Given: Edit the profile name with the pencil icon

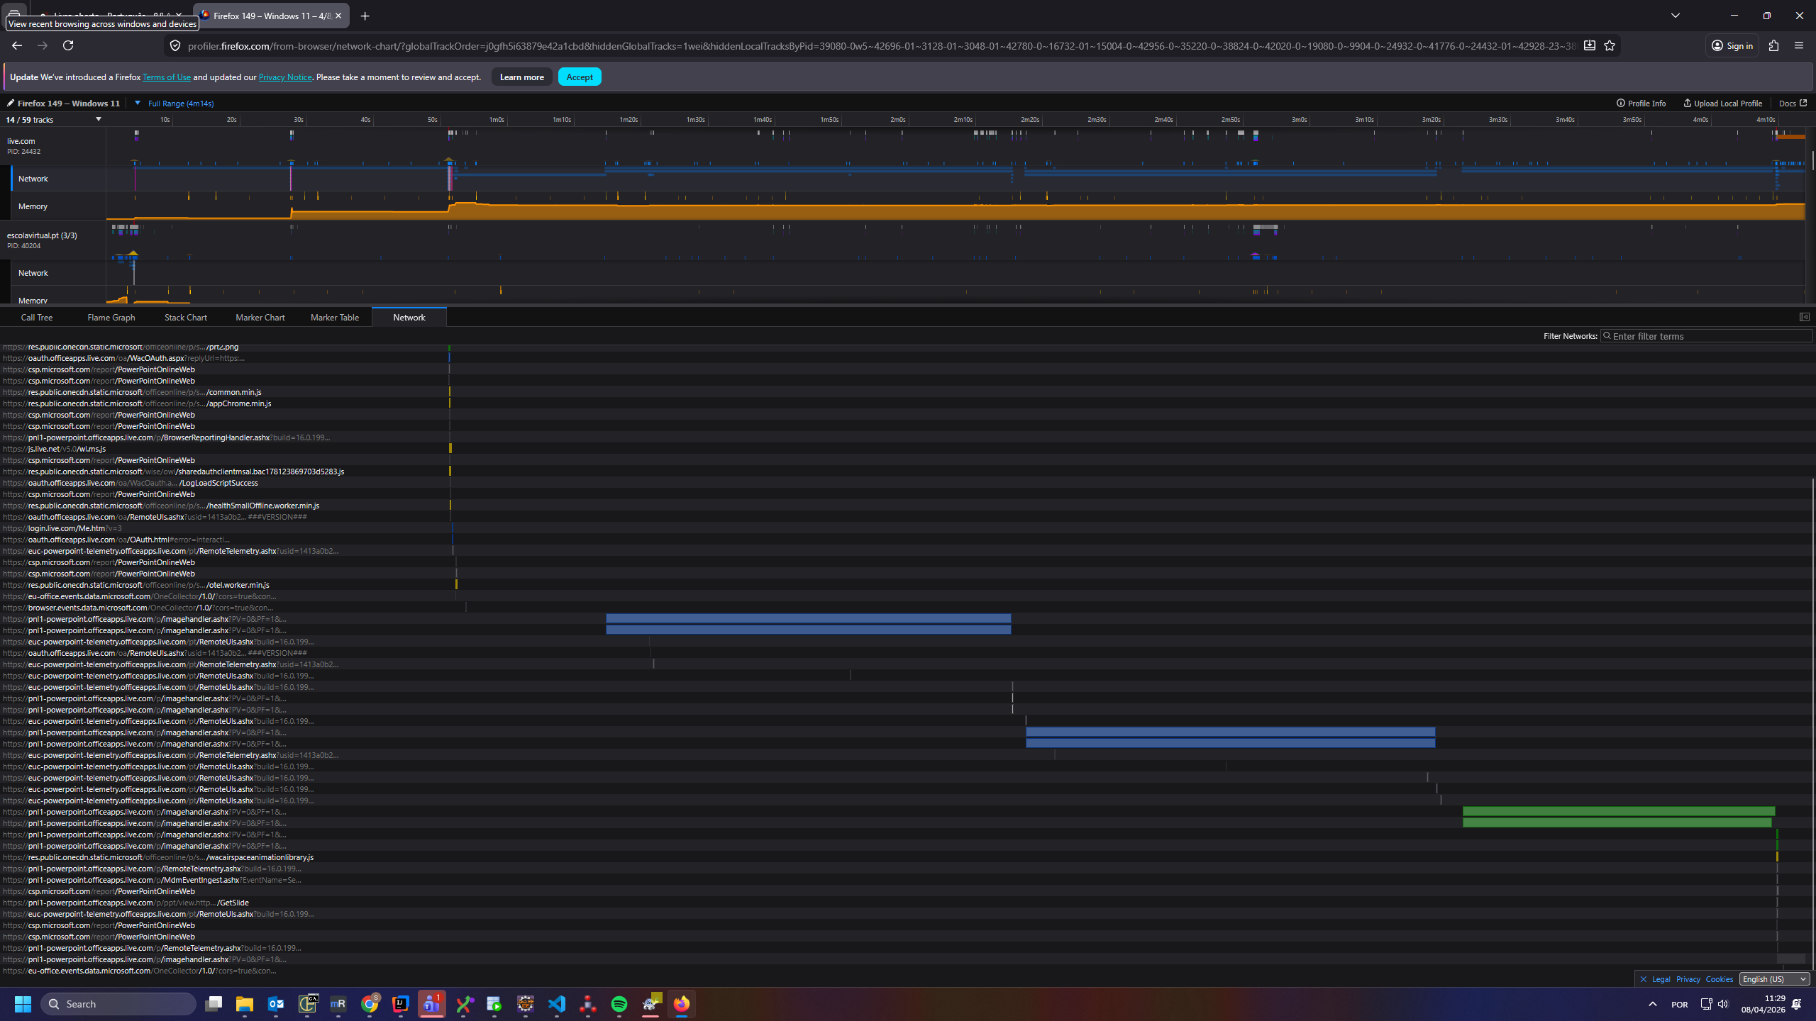Looking at the screenshot, I should [11, 104].
